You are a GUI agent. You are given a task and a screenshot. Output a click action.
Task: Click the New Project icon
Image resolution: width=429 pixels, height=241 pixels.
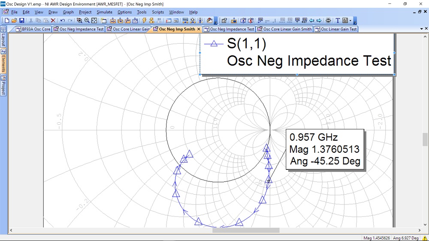point(7,20)
